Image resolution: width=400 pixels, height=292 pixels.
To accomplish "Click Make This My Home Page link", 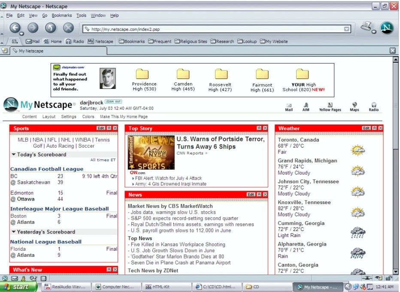I will point(124,117).
